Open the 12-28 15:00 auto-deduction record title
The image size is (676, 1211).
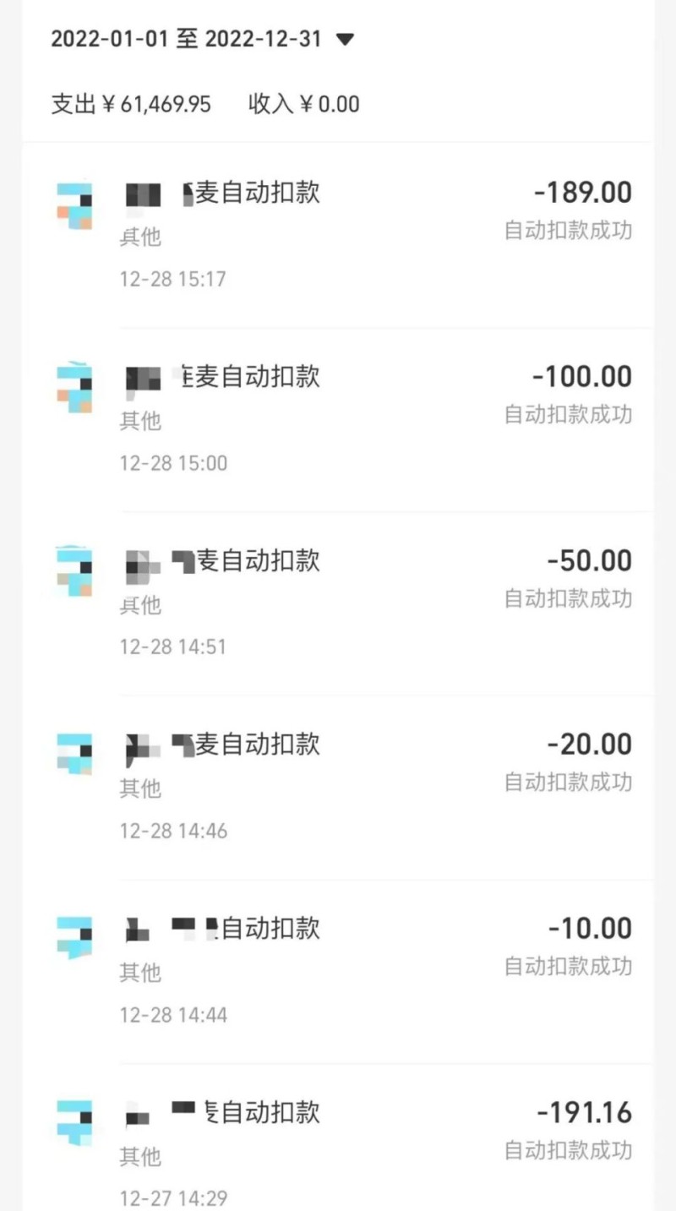click(x=223, y=376)
